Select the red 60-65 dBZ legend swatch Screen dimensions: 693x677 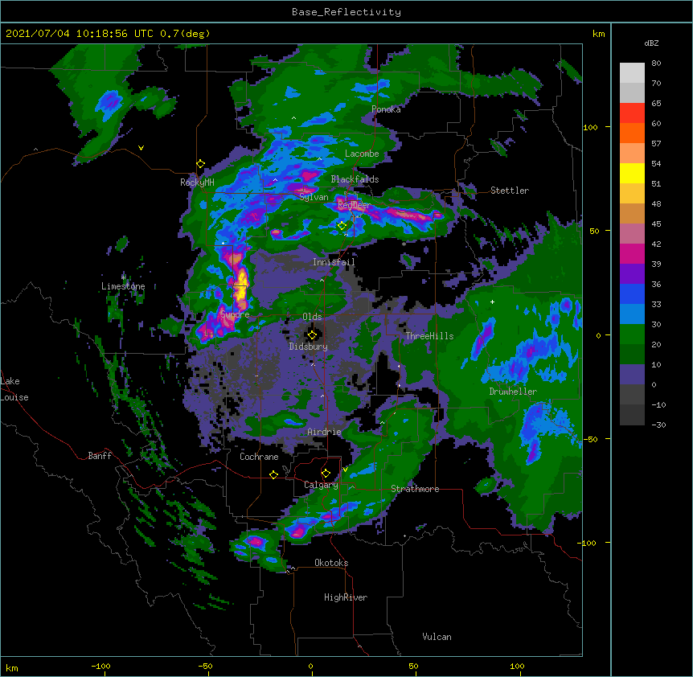(x=632, y=113)
